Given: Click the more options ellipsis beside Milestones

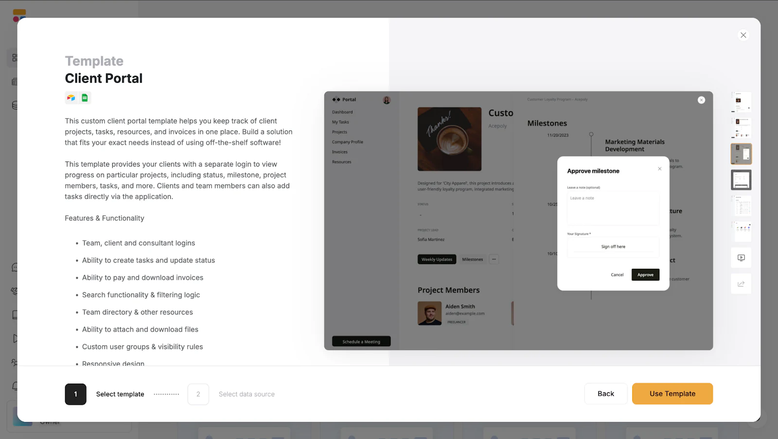Looking at the screenshot, I should (x=494, y=259).
